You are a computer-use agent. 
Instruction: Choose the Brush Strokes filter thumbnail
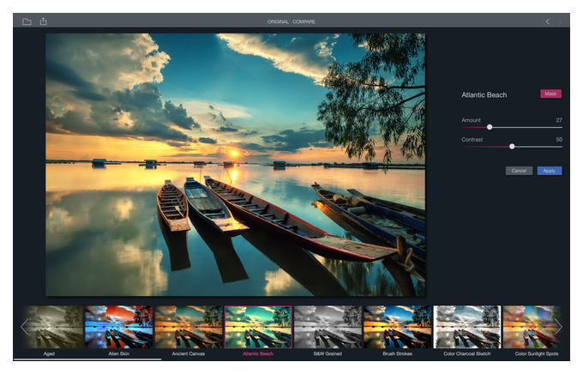(398, 327)
